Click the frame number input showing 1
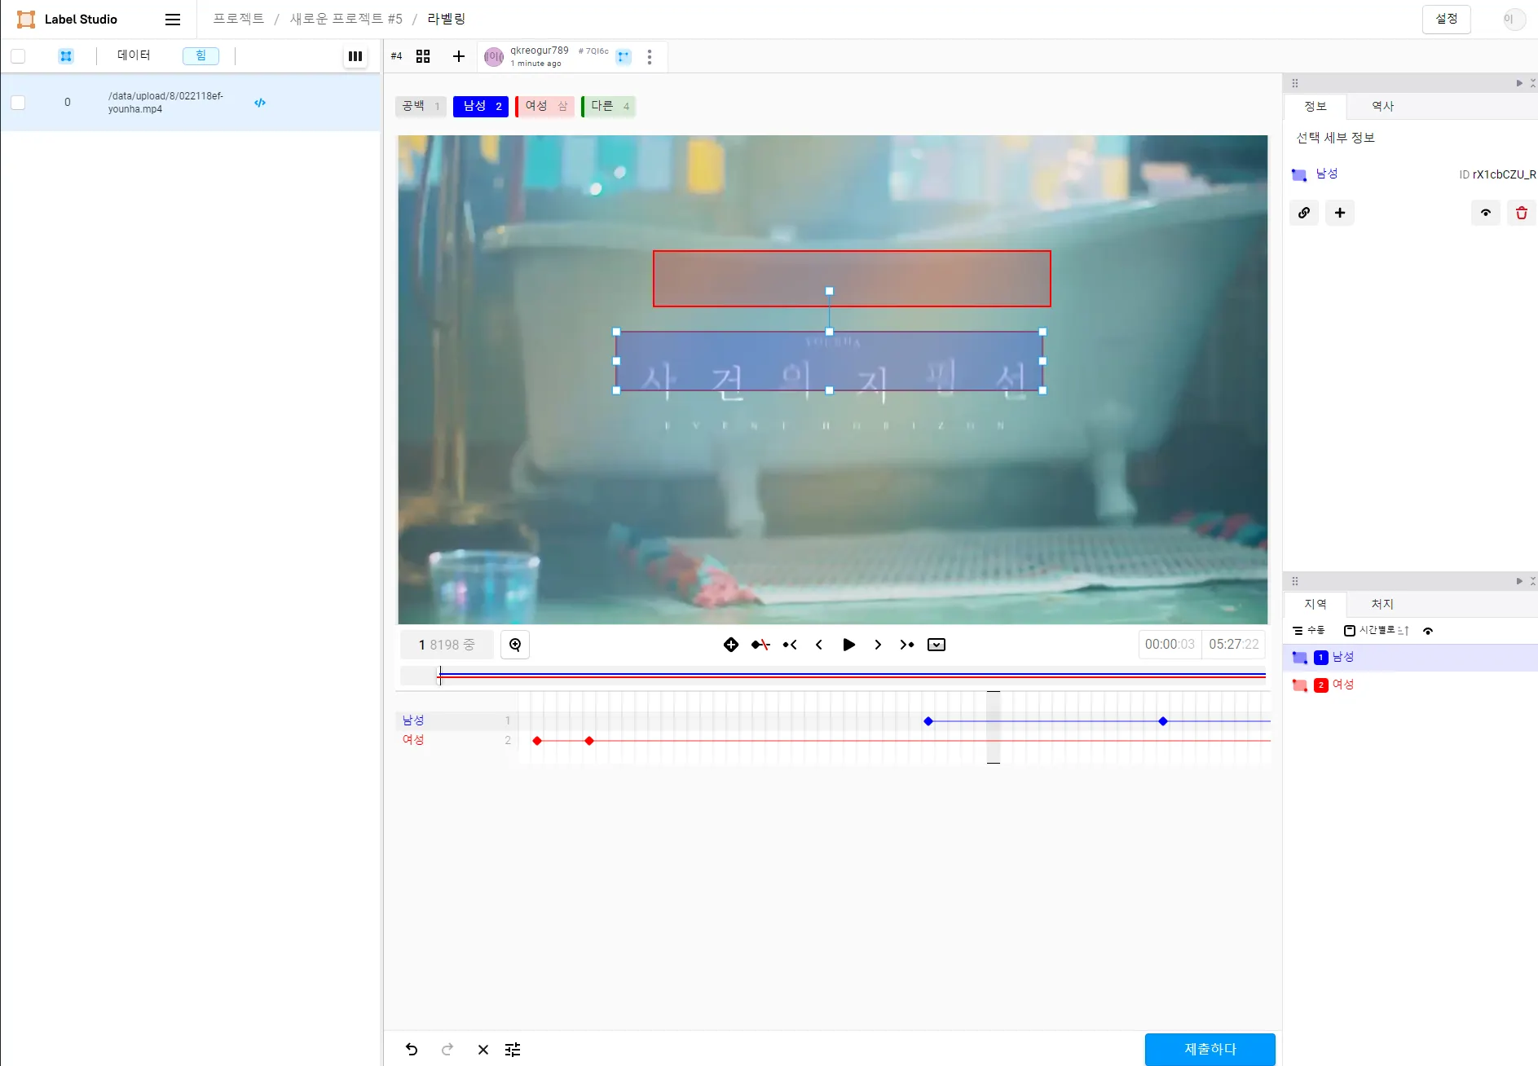This screenshot has height=1066, width=1538. 447,645
